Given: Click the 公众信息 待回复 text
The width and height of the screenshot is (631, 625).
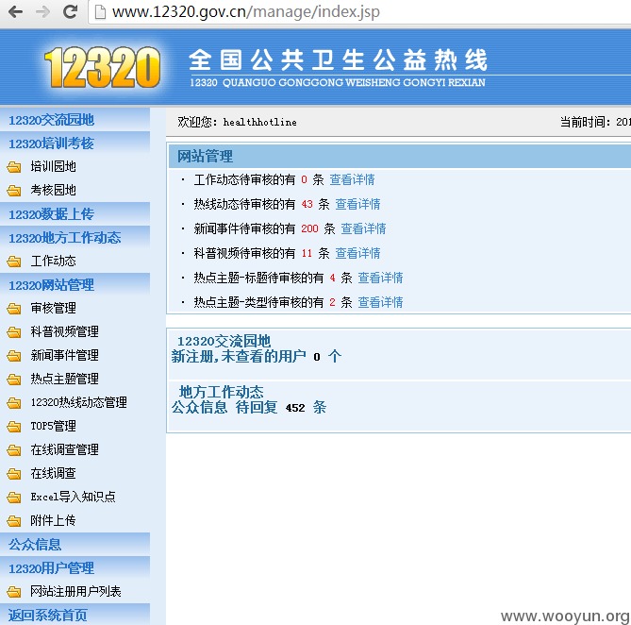Looking at the screenshot, I should point(224,407).
